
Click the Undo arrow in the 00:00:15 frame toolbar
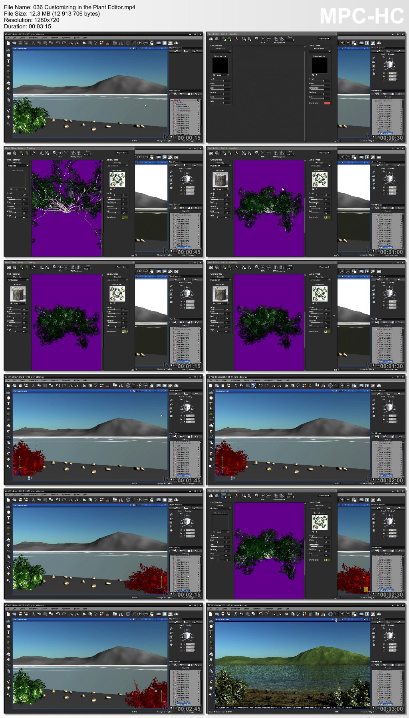(58, 43)
